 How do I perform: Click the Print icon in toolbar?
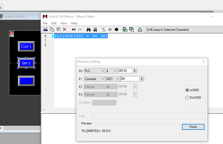(140, 29)
